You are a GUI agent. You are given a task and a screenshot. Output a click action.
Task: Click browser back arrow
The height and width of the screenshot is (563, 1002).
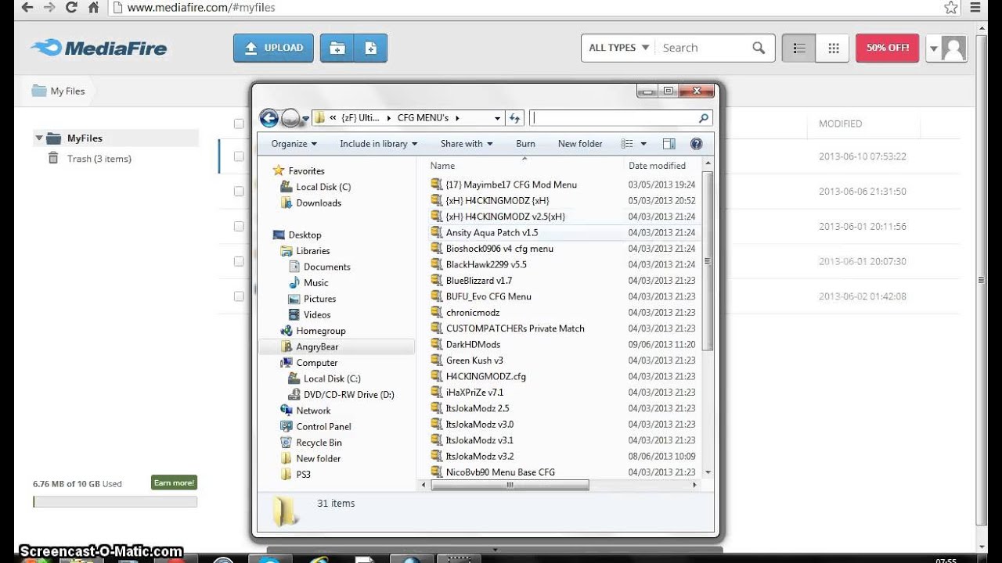point(27,7)
